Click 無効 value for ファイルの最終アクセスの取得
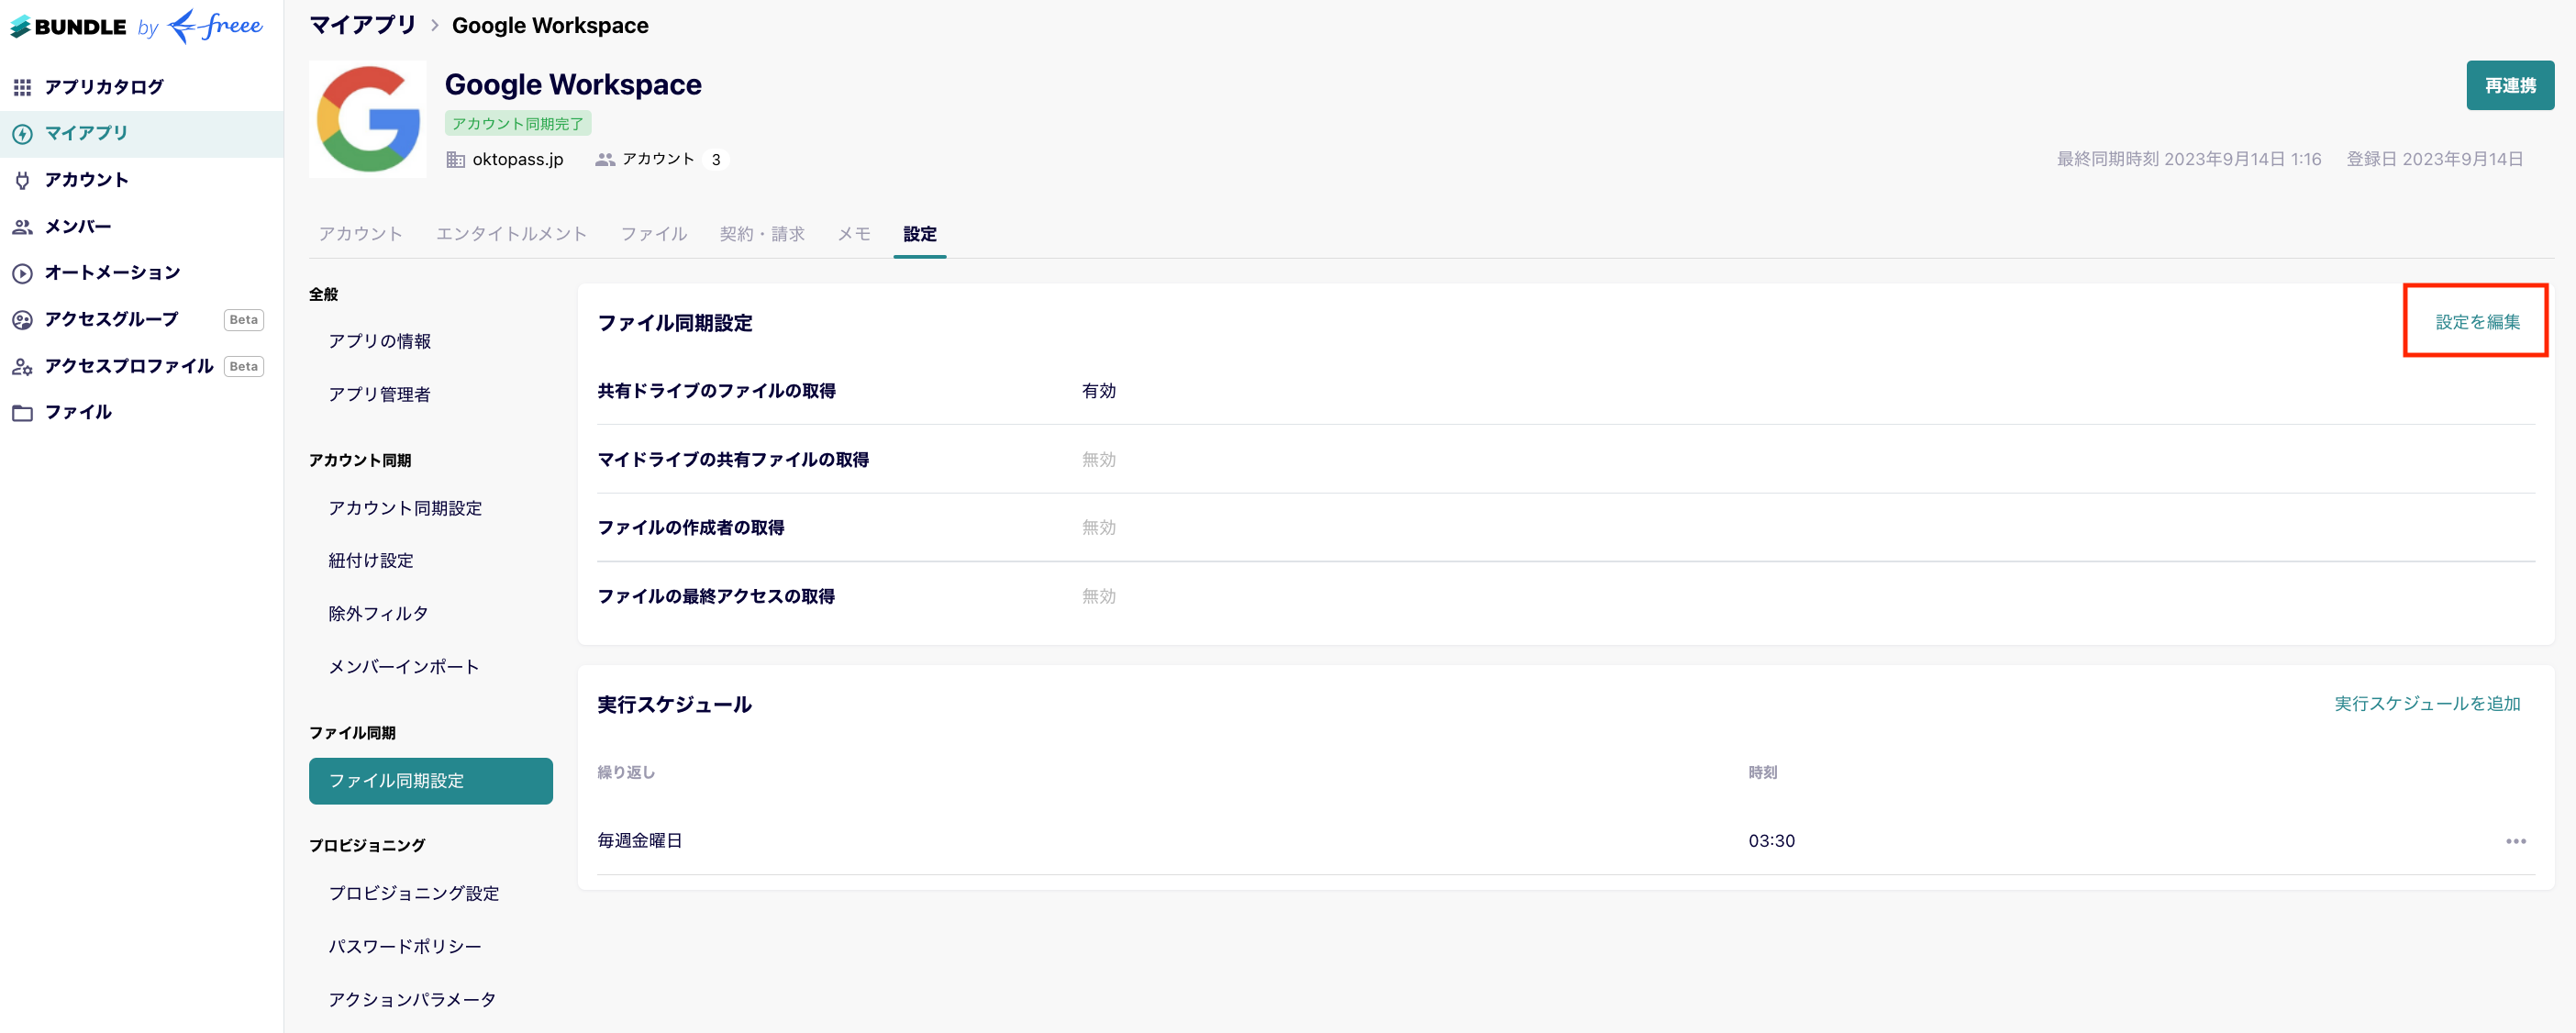Screen dimensions: 2576x1033 click(1099, 597)
